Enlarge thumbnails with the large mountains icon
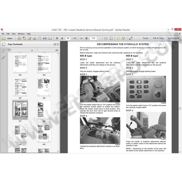Viewport: 182px width, 182px height. (x=57, y=50)
